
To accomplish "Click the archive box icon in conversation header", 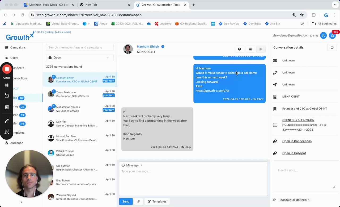I will click(250, 49).
